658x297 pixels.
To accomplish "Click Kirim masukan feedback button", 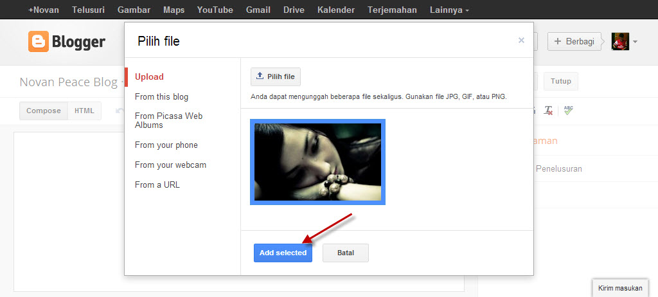I will 620,288.
